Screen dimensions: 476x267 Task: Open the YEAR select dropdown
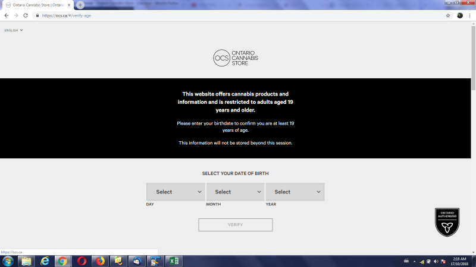coord(295,192)
